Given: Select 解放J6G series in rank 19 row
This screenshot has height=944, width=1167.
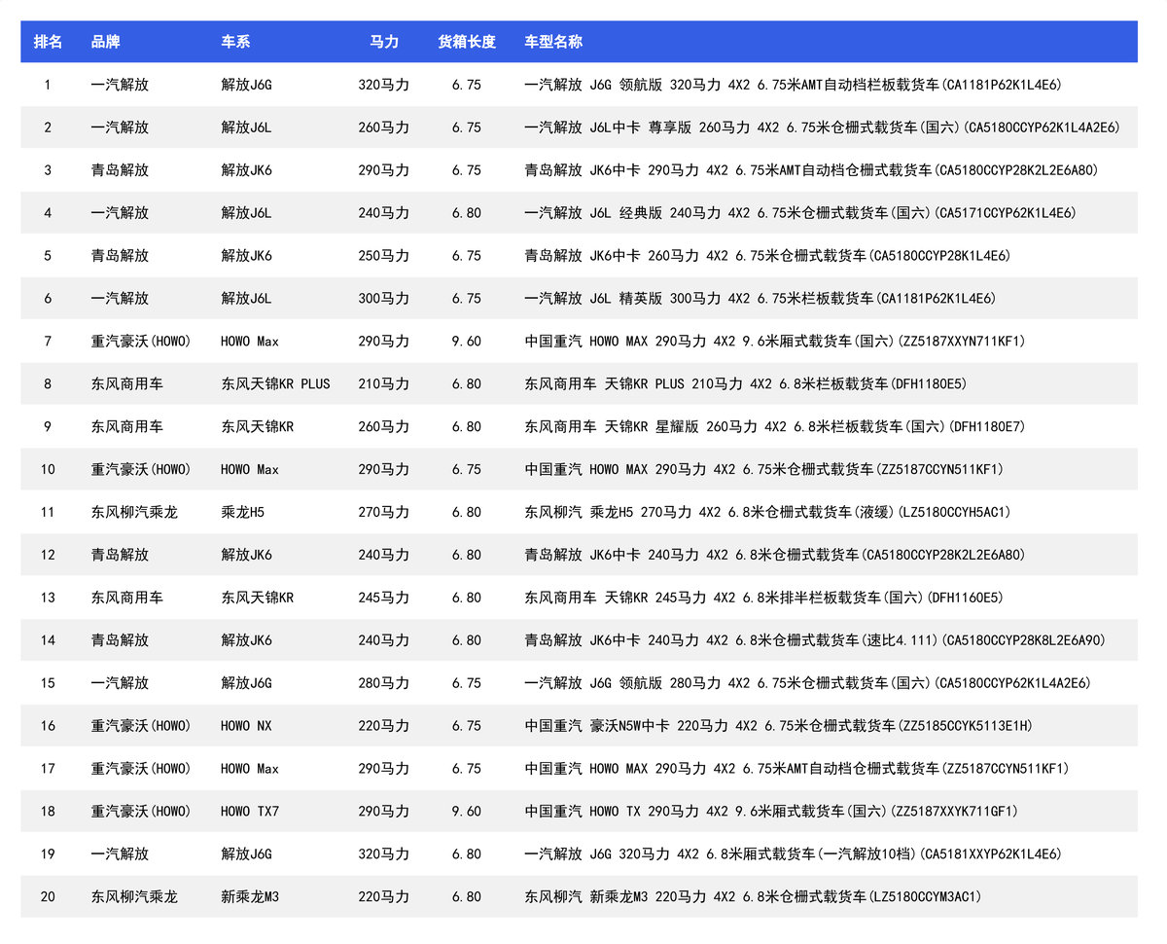Looking at the screenshot, I should tap(246, 855).
